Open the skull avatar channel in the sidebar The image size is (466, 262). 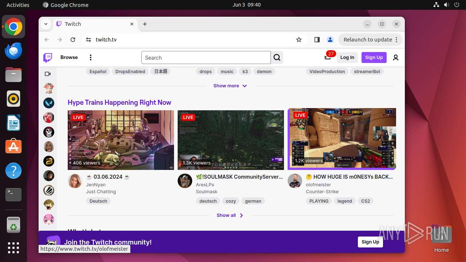(x=49, y=132)
